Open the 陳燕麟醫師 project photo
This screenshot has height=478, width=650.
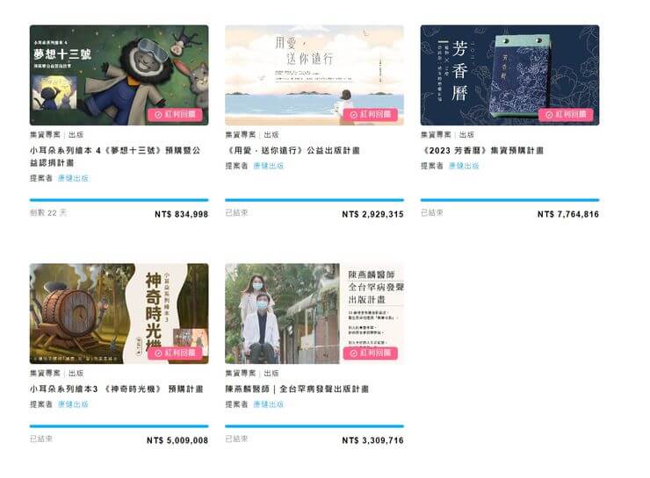point(314,314)
